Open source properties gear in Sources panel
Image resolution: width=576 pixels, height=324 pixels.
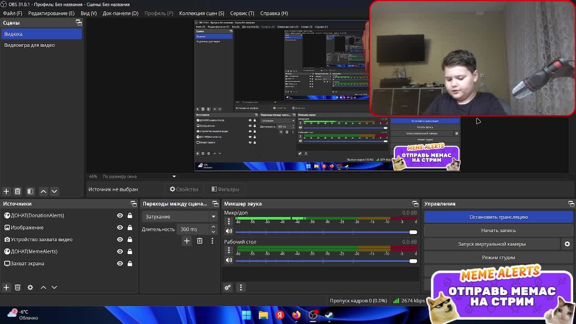(30, 287)
